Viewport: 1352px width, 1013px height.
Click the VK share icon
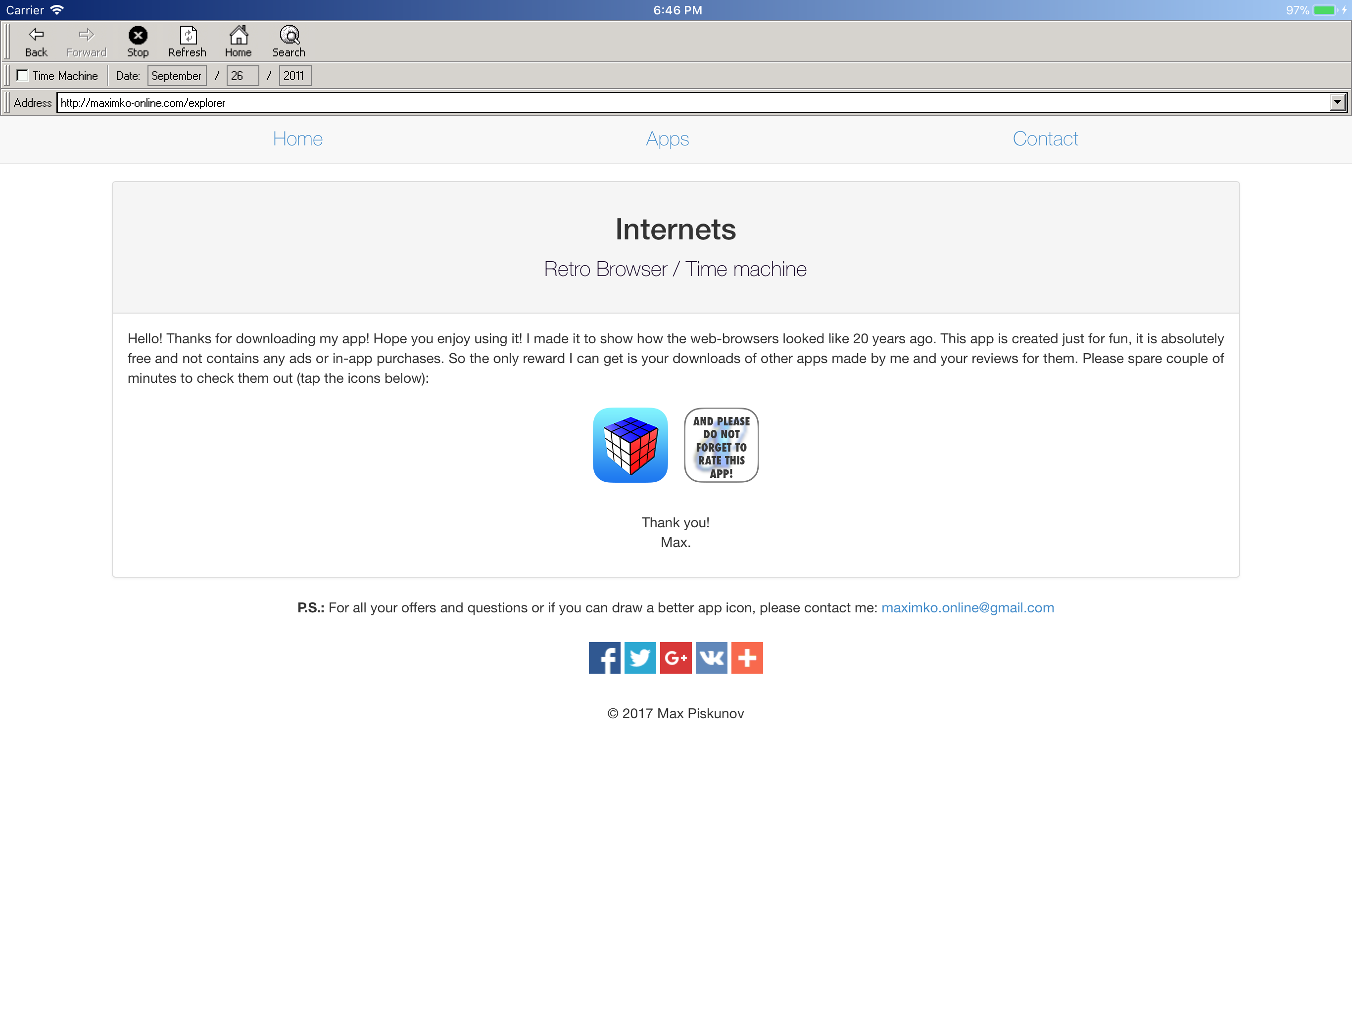pos(712,657)
